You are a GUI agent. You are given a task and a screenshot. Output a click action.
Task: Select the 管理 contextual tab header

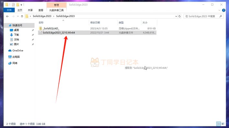pyautogui.click(x=56, y=5)
